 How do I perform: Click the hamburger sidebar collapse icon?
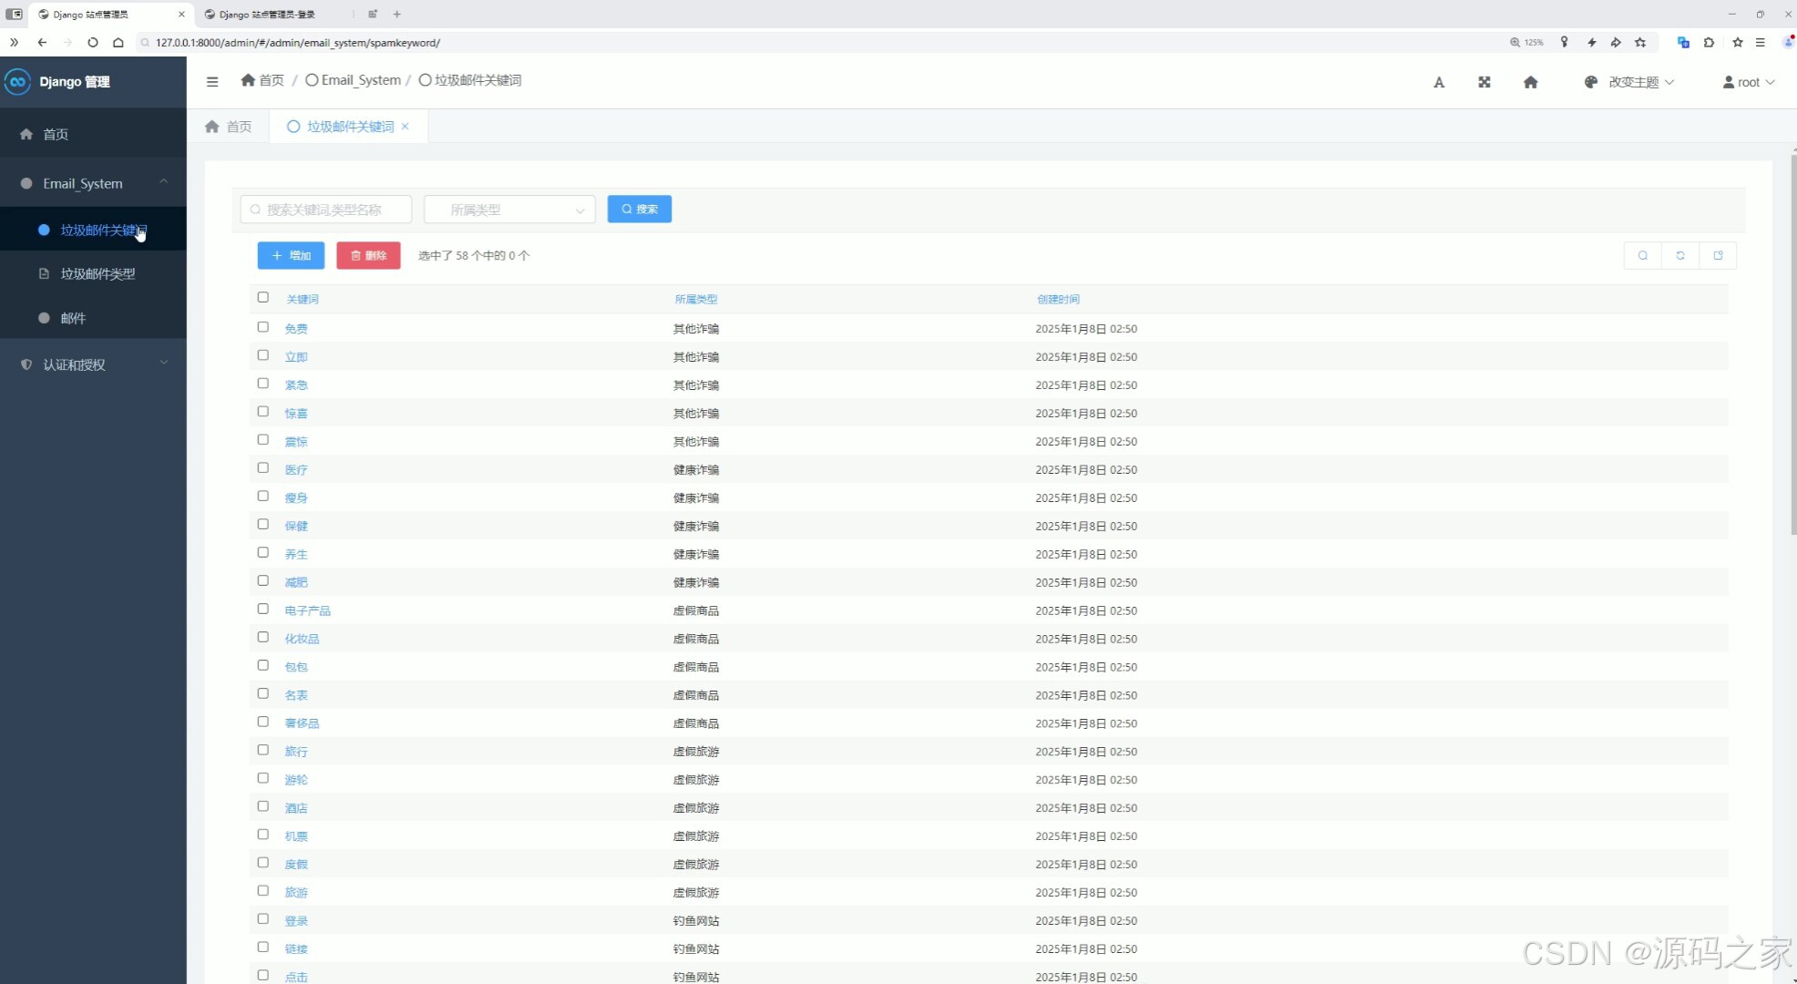point(212,81)
